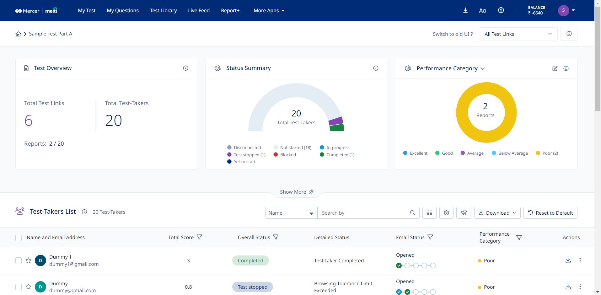Open the All Test Links dropdown

(x=518, y=34)
